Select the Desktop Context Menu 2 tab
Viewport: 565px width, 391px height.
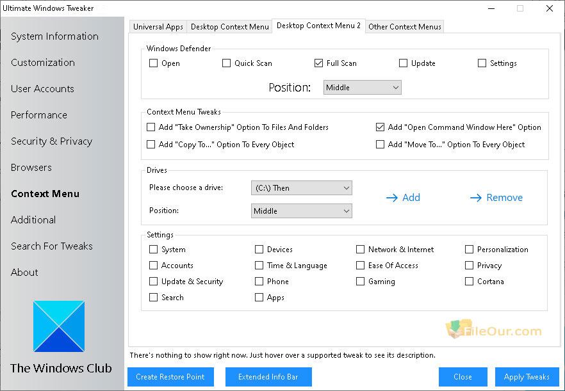click(318, 26)
